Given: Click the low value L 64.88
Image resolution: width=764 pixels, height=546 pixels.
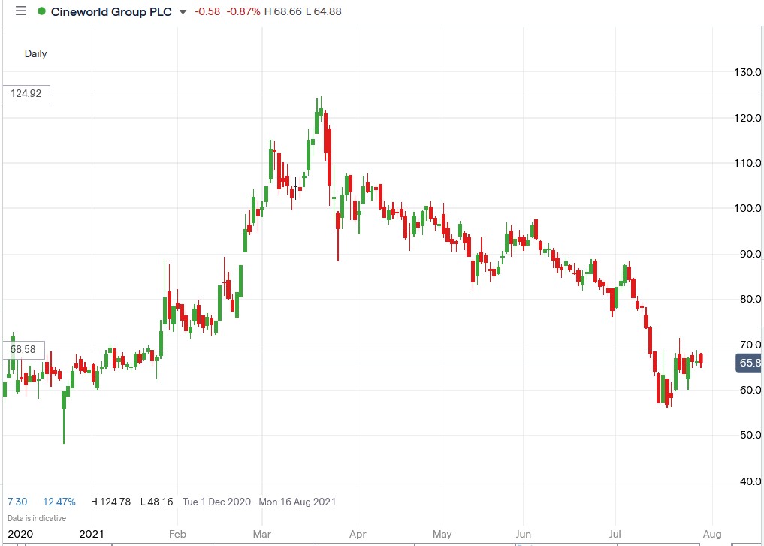Looking at the screenshot, I should (x=323, y=11).
